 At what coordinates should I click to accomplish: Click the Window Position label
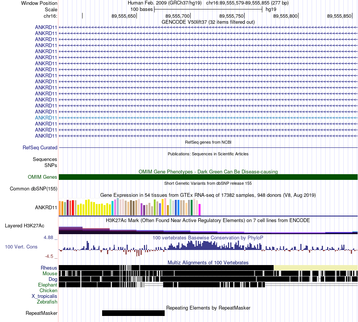pyautogui.click(x=39, y=3)
